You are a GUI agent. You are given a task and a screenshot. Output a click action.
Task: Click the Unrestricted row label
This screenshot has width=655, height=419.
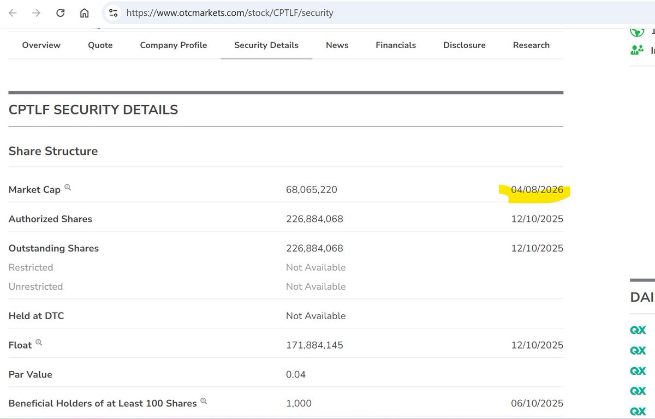pyautogui.click(x=35, y=286)
